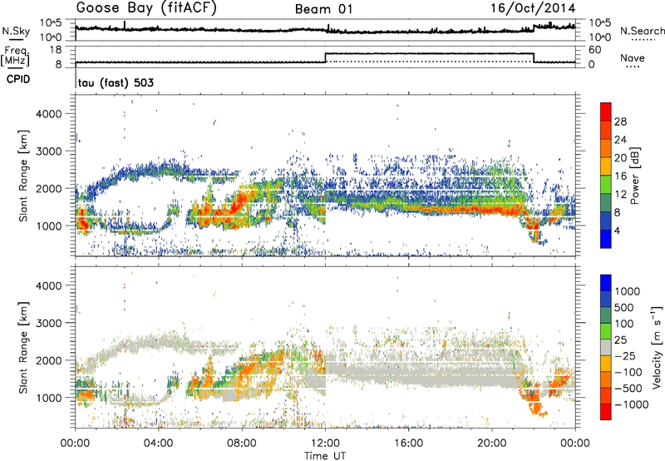Click the "04:00" time tick label
This screenshot has height=461, width=665.
tap(158, 444)
